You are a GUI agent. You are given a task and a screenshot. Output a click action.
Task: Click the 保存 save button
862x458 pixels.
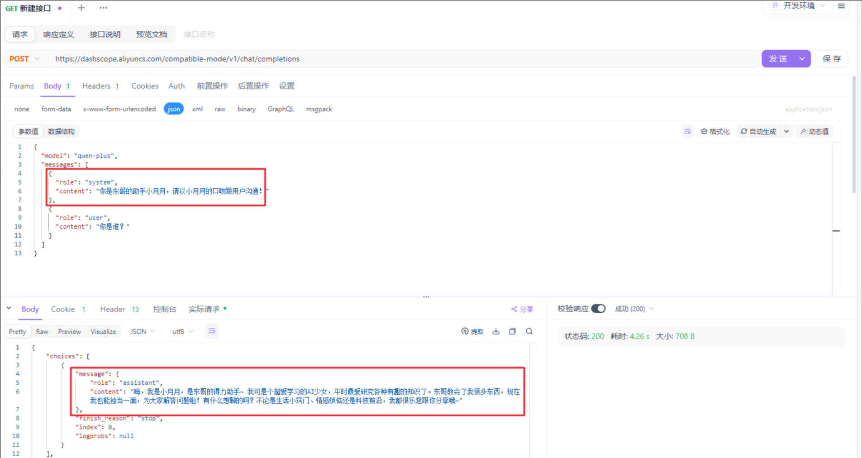tap(832, 59)
